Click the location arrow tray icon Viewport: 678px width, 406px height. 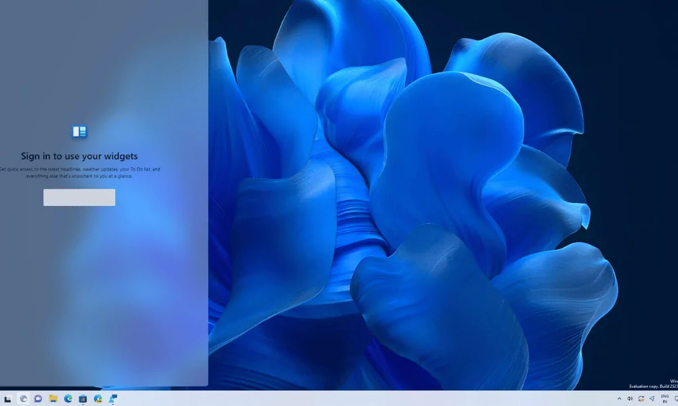[652, 399]
